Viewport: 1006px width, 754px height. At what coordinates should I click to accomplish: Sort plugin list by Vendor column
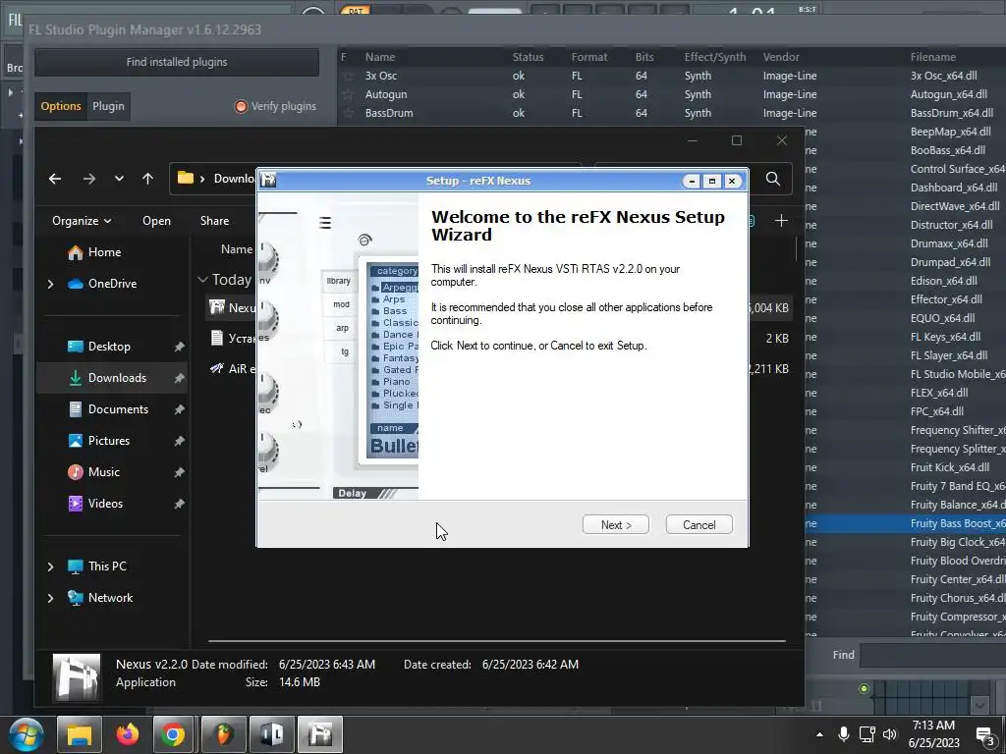(781, 57)
